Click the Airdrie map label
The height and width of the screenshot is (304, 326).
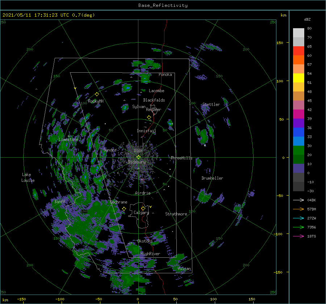point(143,193)
